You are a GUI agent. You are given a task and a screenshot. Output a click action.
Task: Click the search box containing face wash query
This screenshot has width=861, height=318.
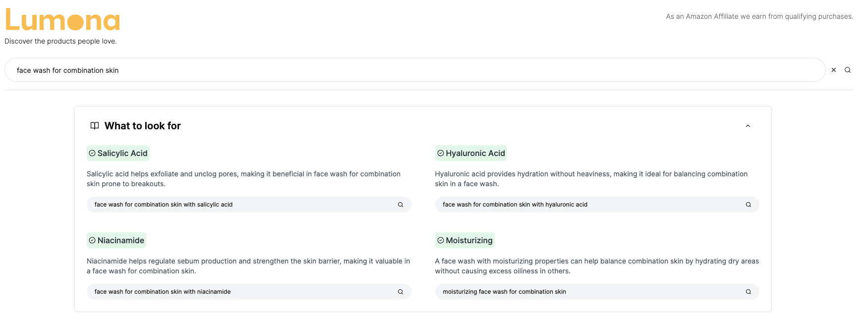(414, 70)
